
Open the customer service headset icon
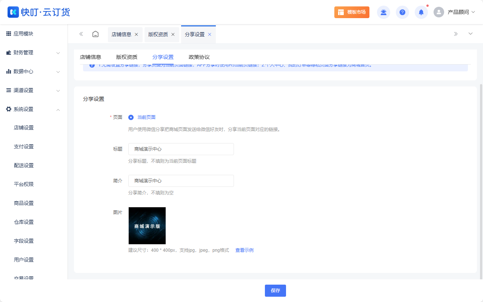point(383,12)
